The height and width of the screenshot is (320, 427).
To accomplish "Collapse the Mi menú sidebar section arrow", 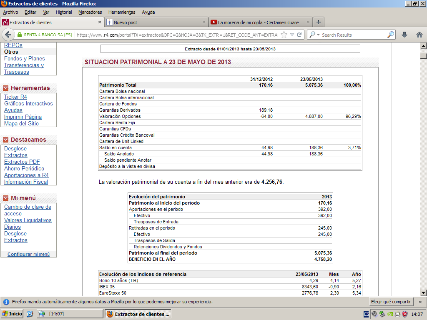I will coord(5,198).
